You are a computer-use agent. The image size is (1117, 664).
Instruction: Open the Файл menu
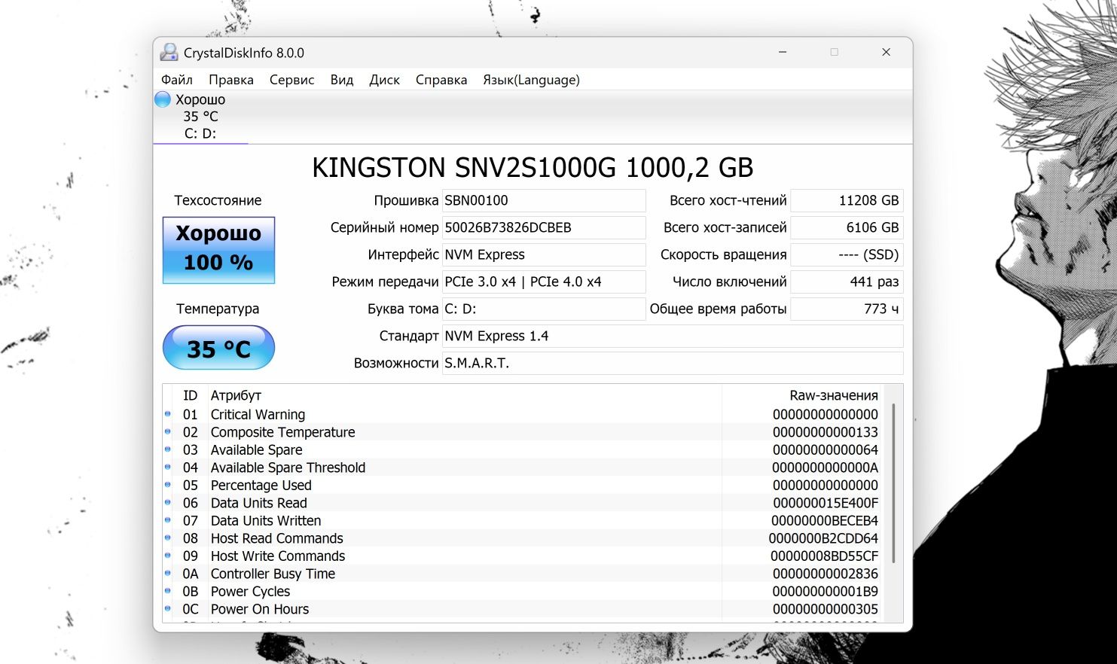[x=177, y=80]
